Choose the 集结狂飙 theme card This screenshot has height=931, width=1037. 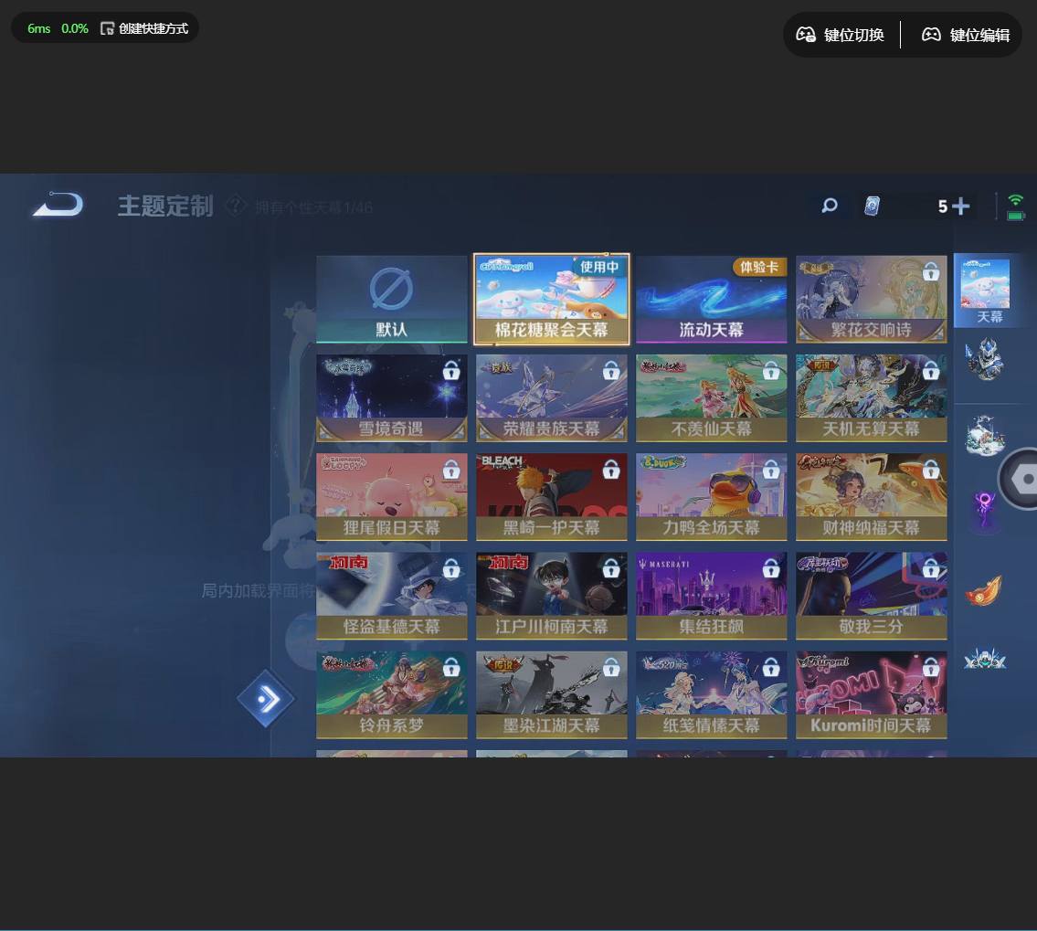tap(712, 596)
